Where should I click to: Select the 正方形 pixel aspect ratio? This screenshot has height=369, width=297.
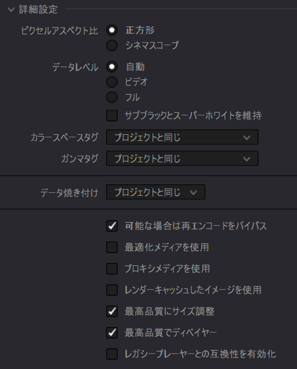[x=112, y=30]
